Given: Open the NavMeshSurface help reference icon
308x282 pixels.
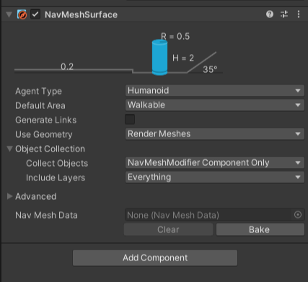Looking at the screenshot, I should coord(270,14).
